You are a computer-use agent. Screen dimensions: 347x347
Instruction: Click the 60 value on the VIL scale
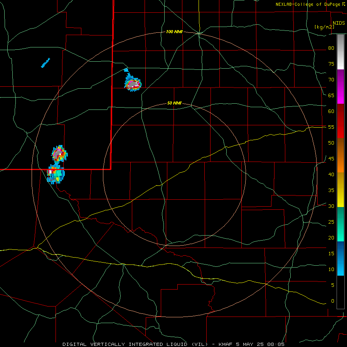tap(331, 111)
